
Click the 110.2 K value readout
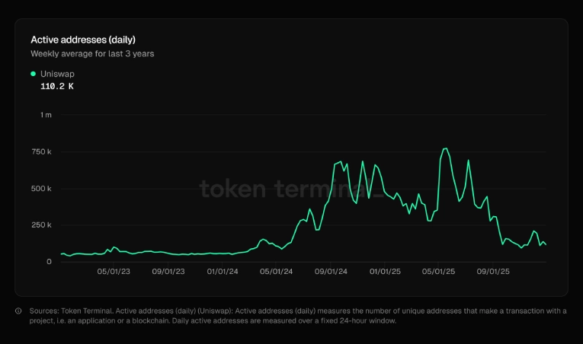[x=57, y=87]
